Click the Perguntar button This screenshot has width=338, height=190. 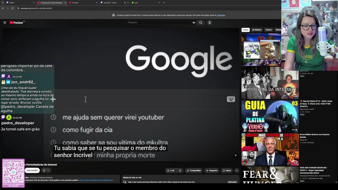(212, 170)
